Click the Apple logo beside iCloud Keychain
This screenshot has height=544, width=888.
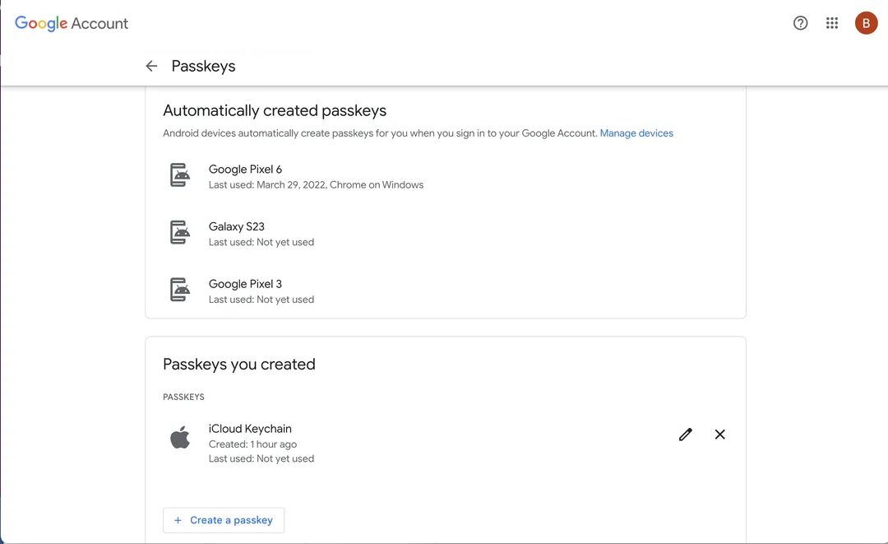(x=180, y=438)
